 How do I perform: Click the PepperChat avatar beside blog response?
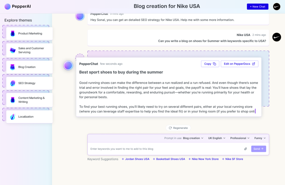click(x=68, y=65)
